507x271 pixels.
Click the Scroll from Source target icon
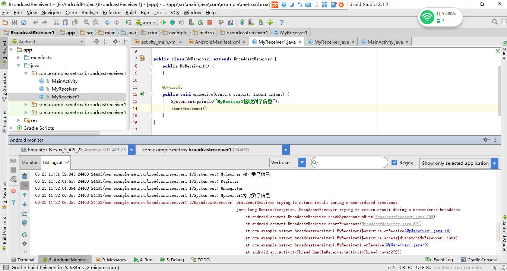pyautogui.click(x=96, y=41)
